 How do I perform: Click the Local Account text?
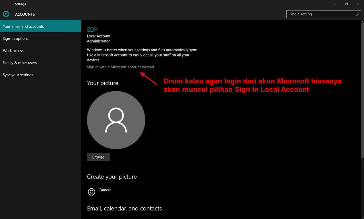click(99, 36)
